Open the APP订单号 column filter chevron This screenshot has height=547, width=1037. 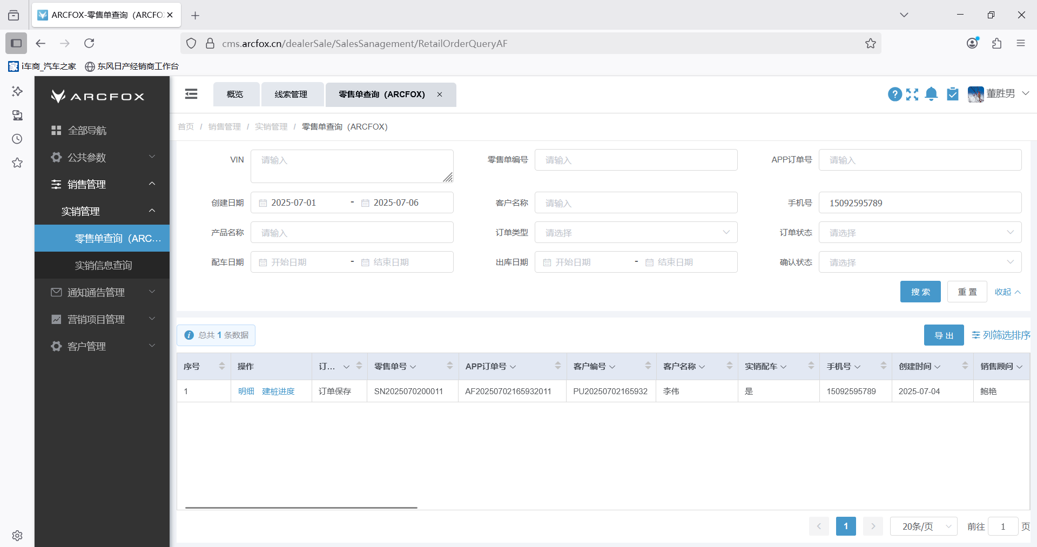[513, 367]
